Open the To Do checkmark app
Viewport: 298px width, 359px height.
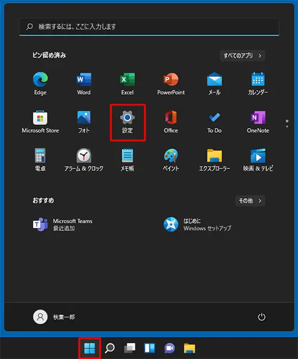(215, 122)
